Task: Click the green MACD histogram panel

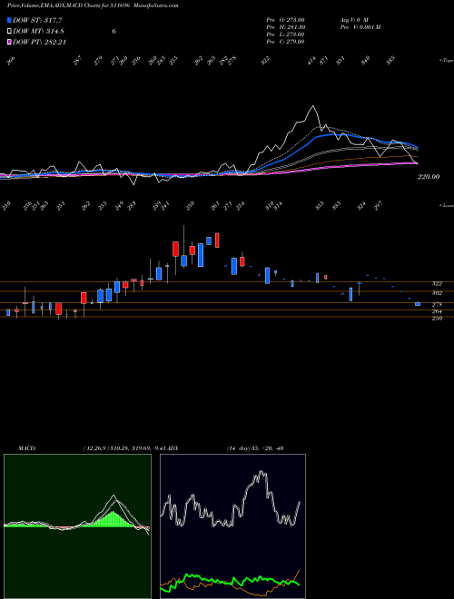Action: tap(77, 526)
